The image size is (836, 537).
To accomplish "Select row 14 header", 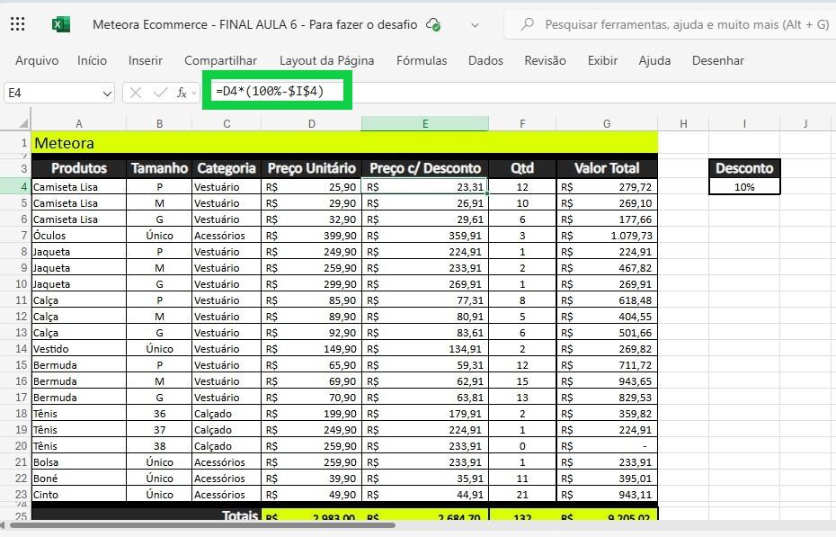I will [15, 349].
